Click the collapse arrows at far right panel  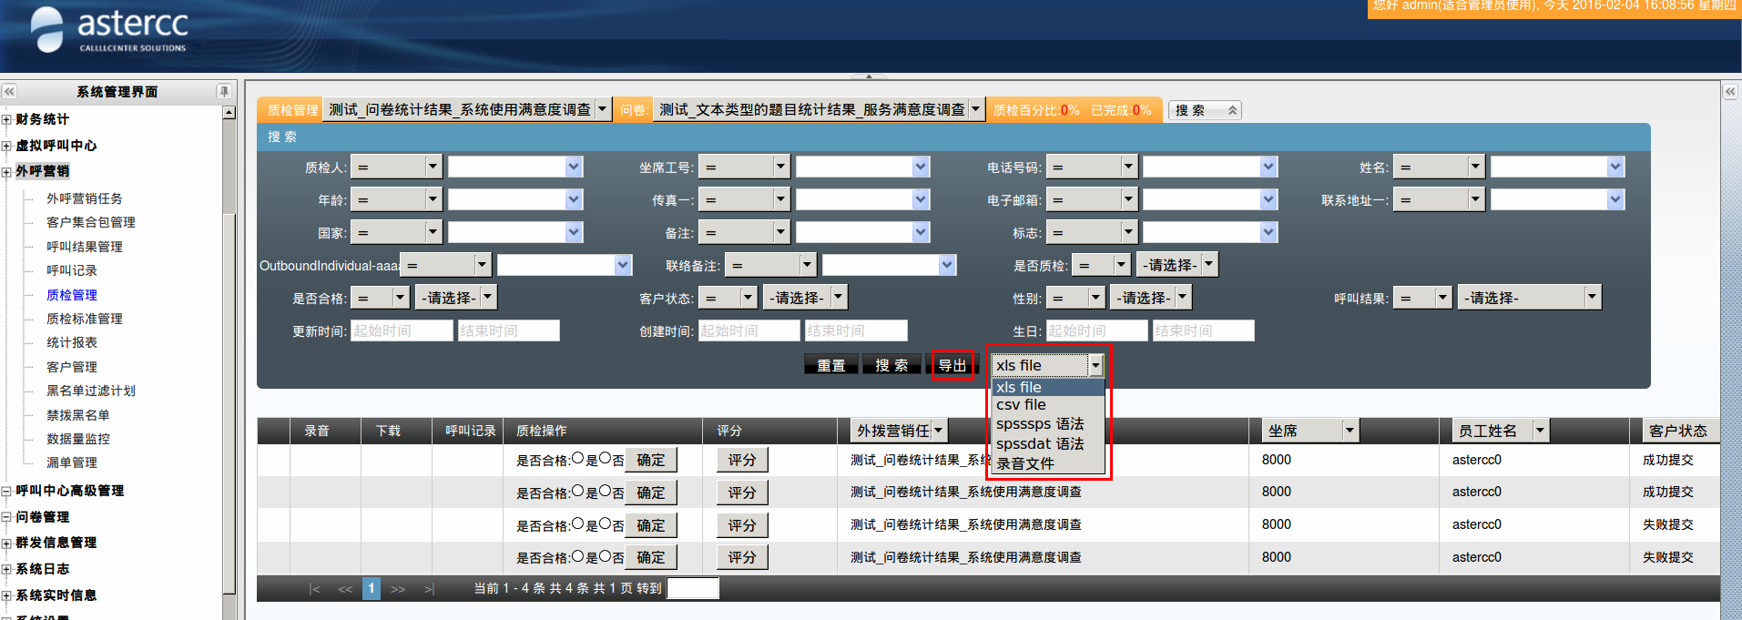pos(1730,92)
